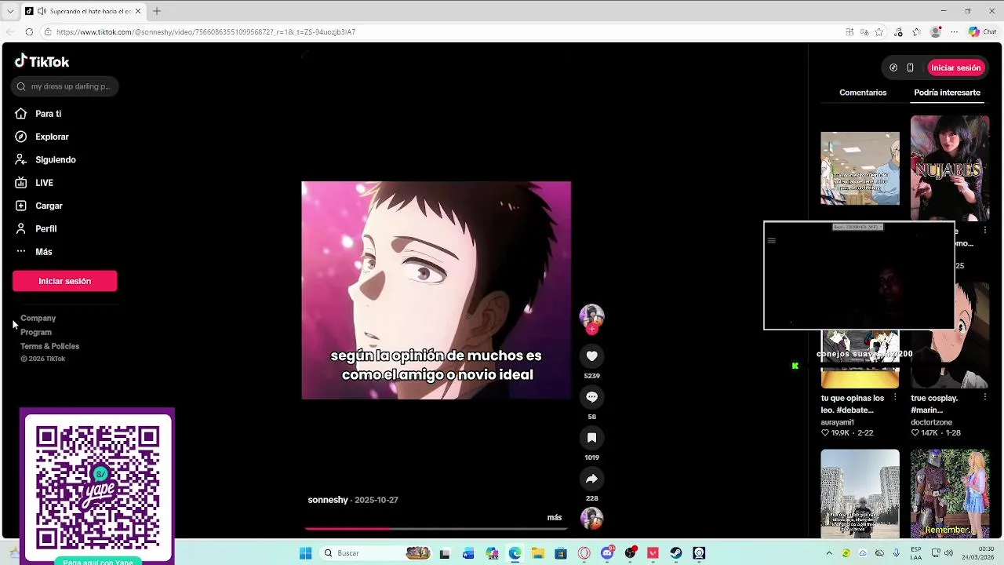Open the Windows Start menu
Viewport: 1004px width, 565px height.
tap(305, 553)
